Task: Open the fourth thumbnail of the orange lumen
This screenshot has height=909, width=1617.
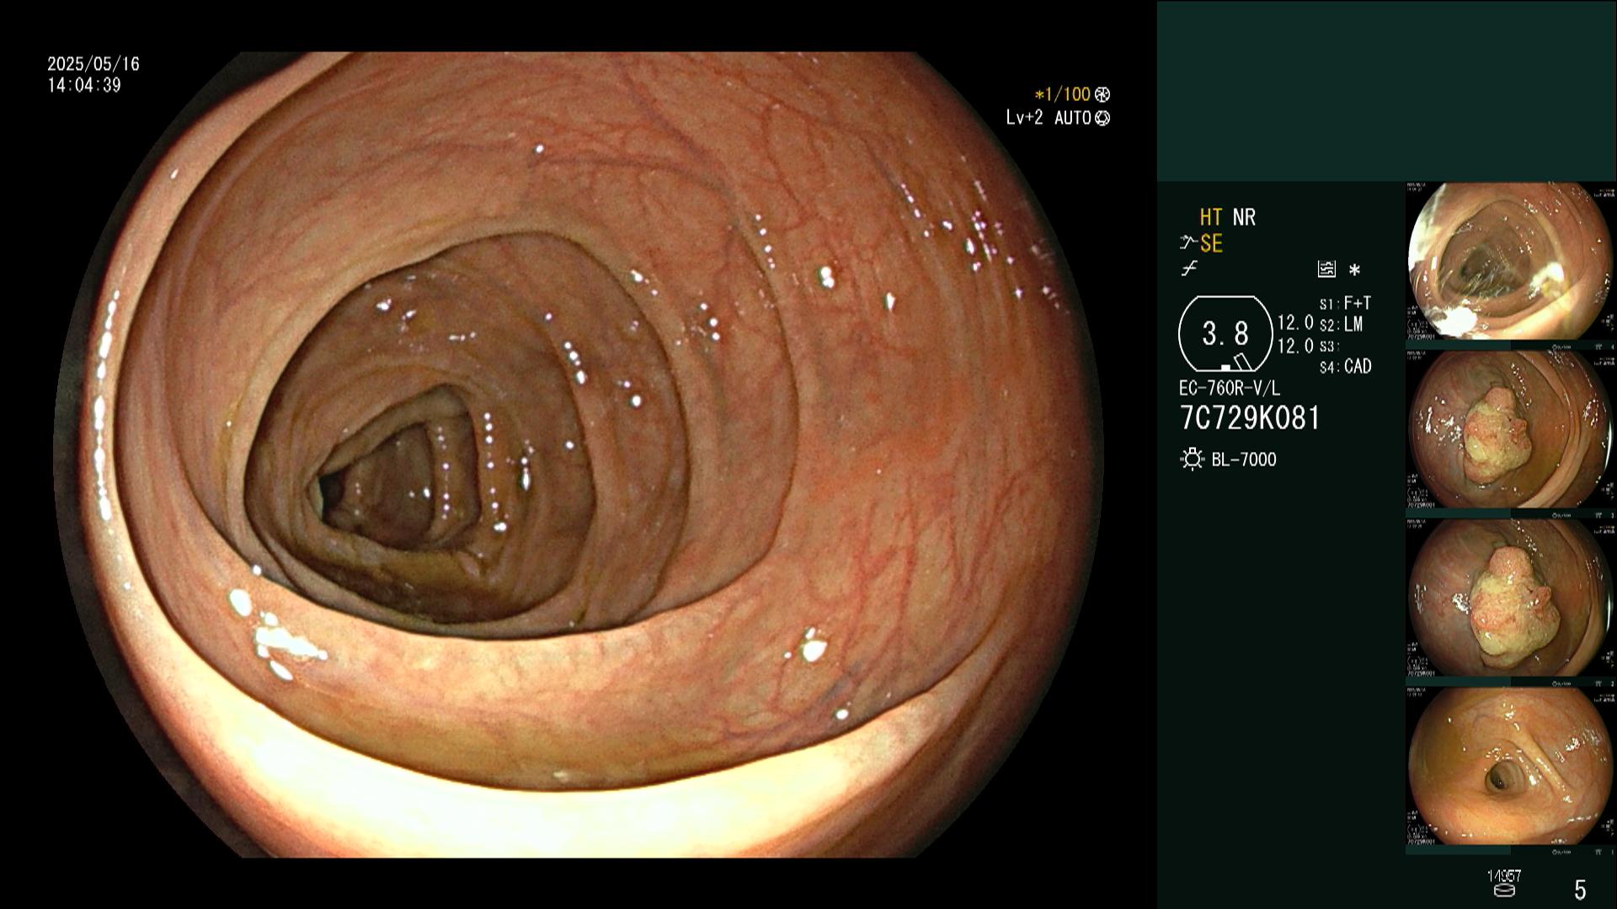Action: 1509,767
